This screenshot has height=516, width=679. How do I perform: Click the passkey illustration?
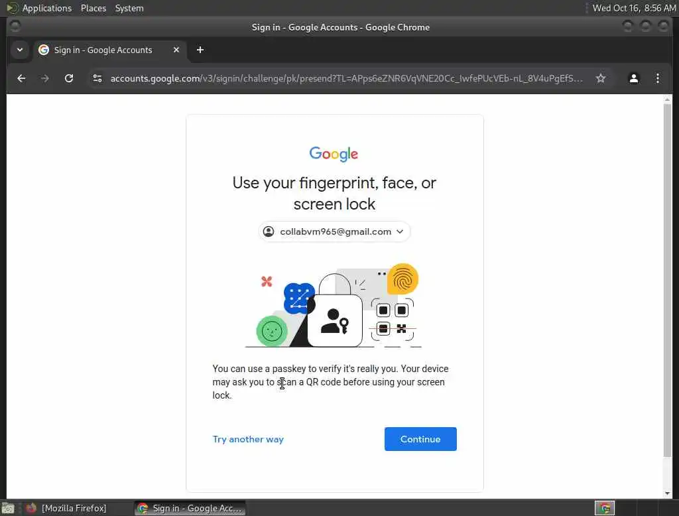coord(334,306)
